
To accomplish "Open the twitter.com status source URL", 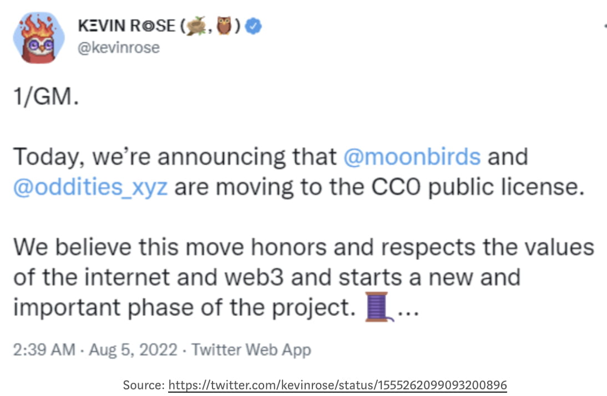I will [x=337, y=385].
